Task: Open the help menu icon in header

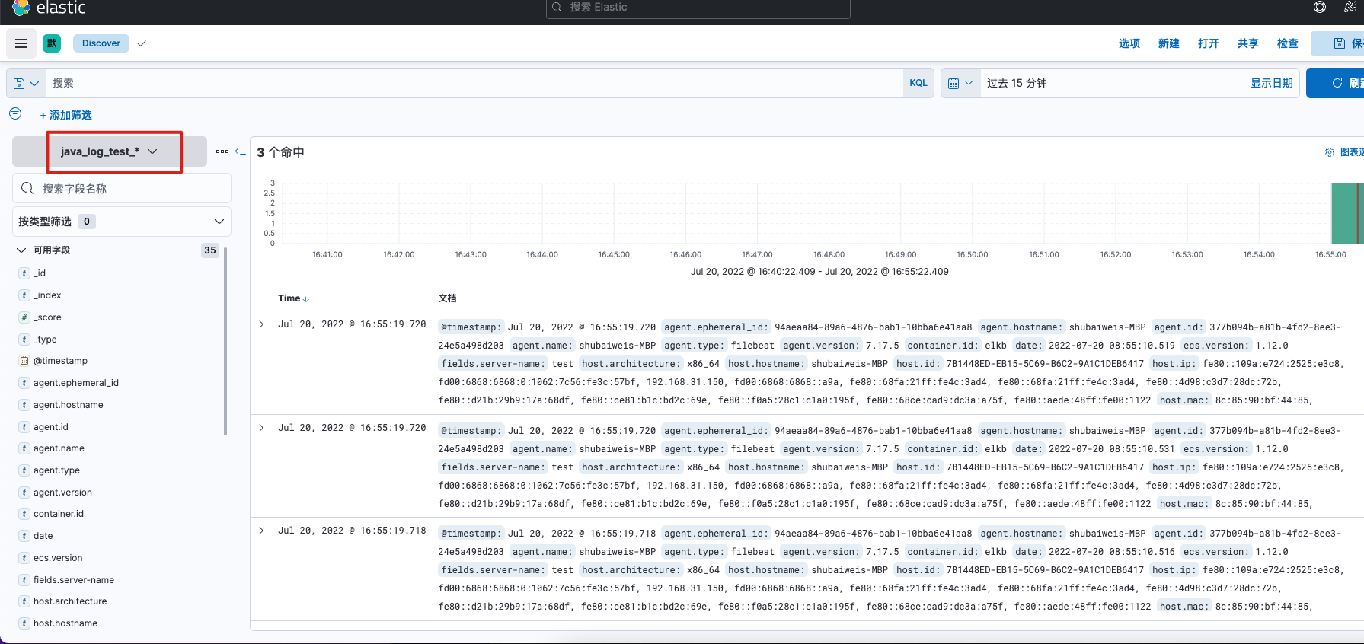Action: pyautogui.click(x=1320, y=7)
